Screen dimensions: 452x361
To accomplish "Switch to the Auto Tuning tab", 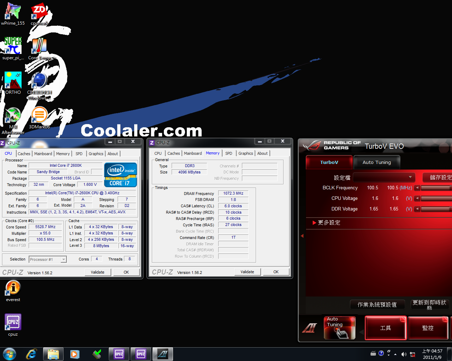I will (377, 163).
